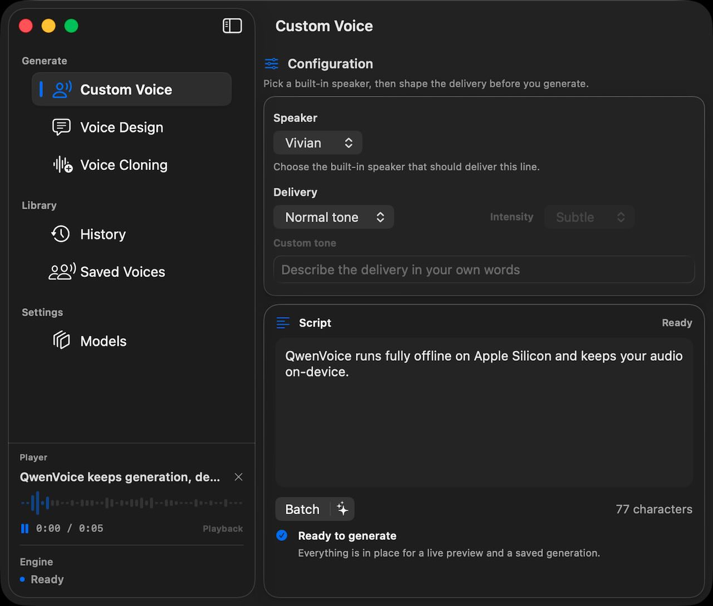
Task: Click the Models cube icon
Action: pos(61,341)
